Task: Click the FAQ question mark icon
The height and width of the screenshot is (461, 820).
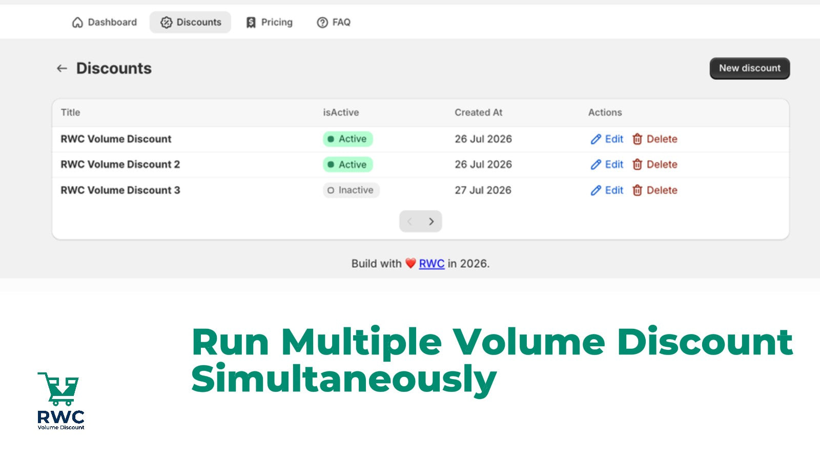Action: [x=322, y=23]
